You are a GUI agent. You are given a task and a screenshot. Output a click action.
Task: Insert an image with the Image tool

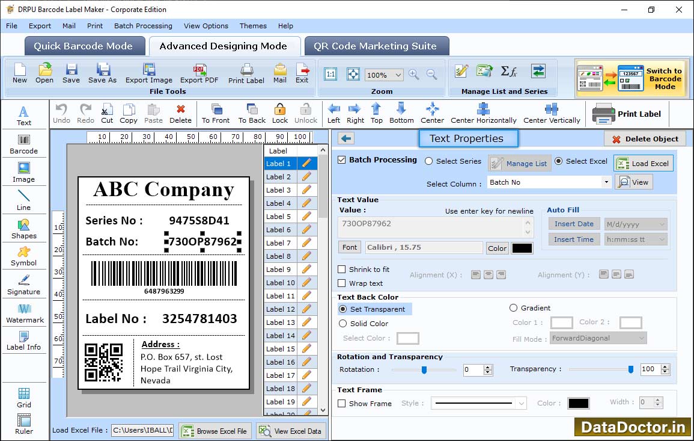[x=24, y=173]
